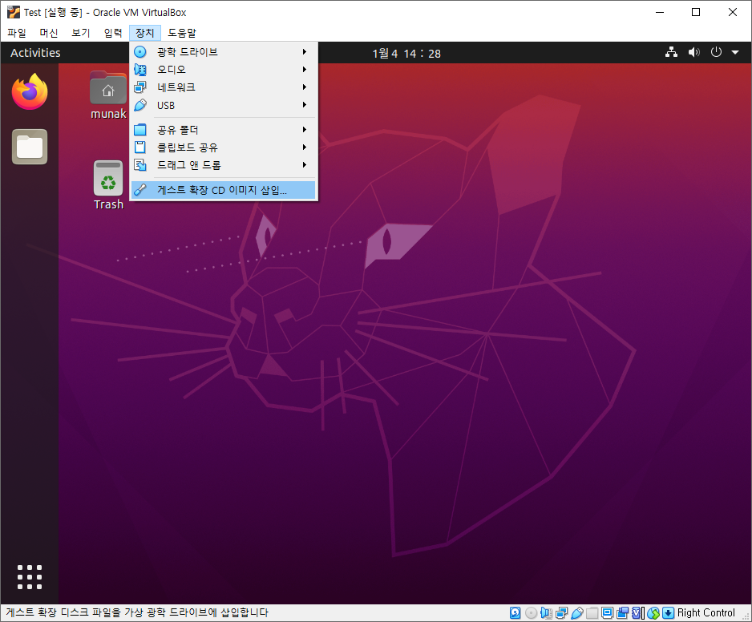Open the 도움말 menu
Image resolution: width=752 pixels, height=622 pixels.
(x=182, y=33)
